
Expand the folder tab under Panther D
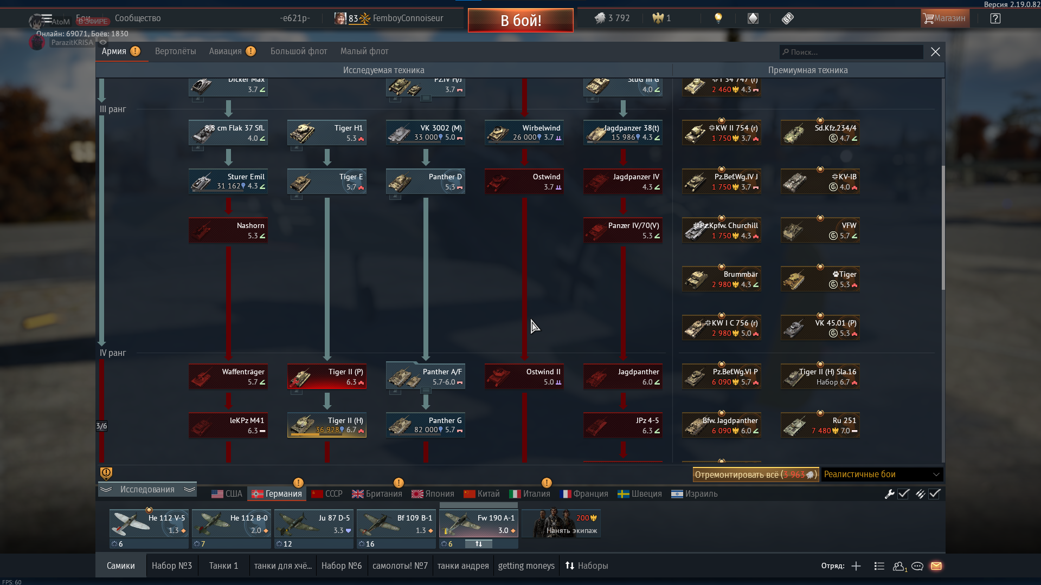point(395,197)
